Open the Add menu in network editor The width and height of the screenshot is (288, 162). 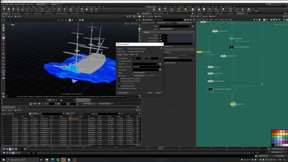pyautogui.click(x=199, y=20)
